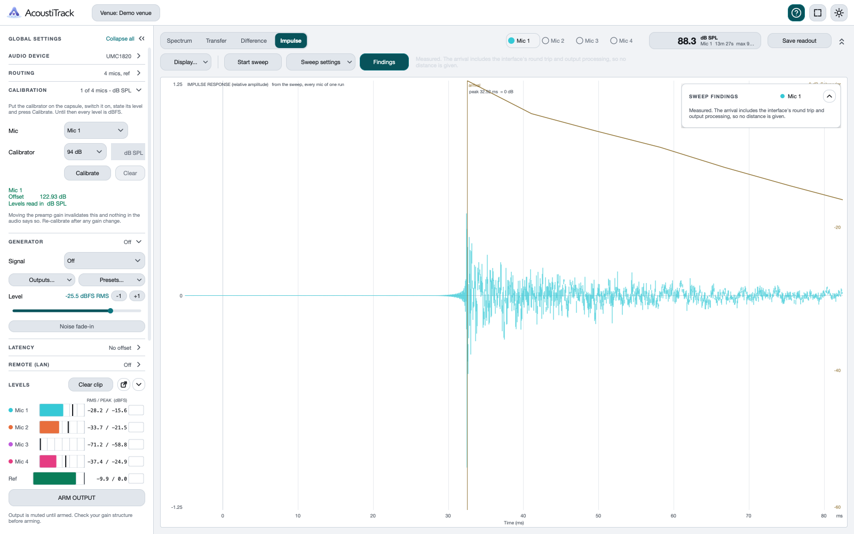Select Mic 2 radio in toolbar
This screenshot has height=534, width=854.
(x=553, y=41)
